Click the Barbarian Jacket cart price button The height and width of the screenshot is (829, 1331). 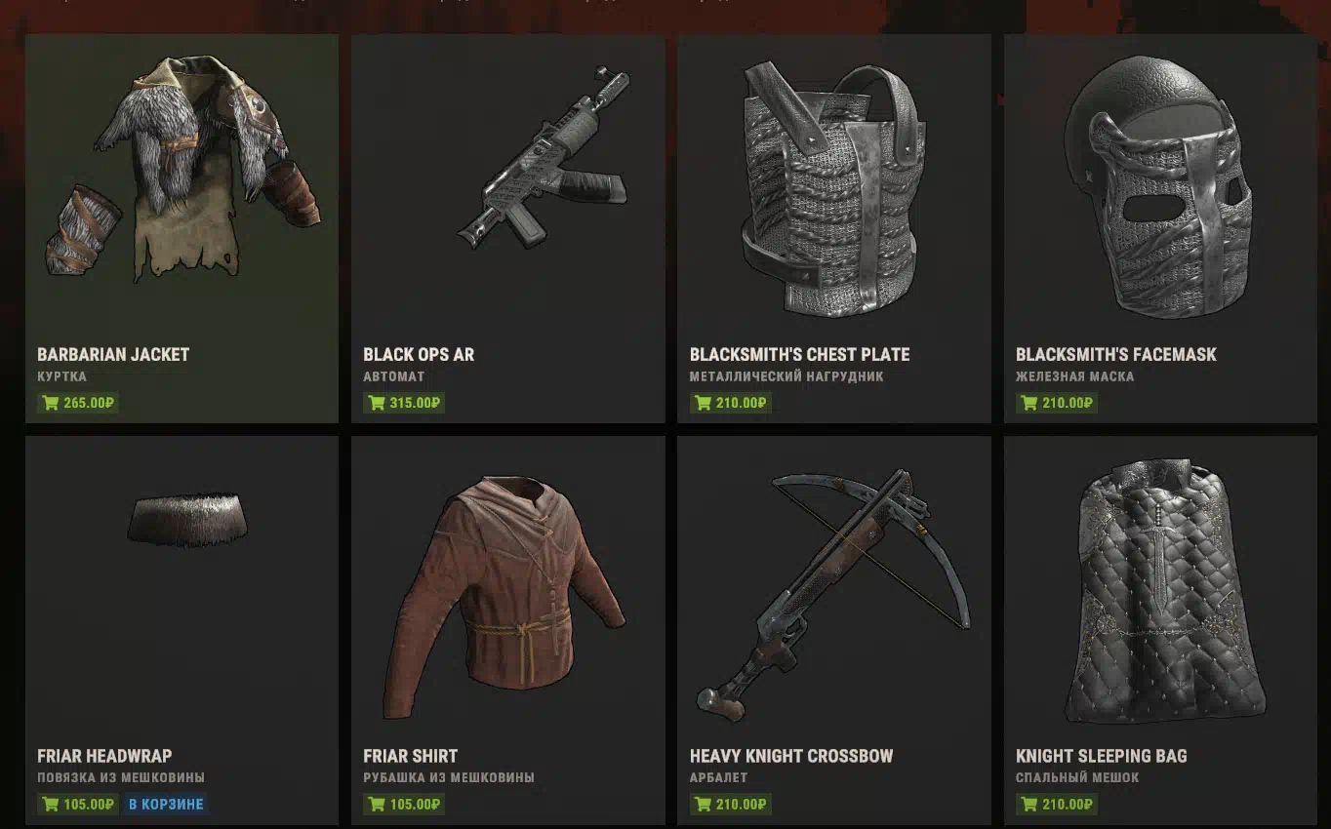78,403
